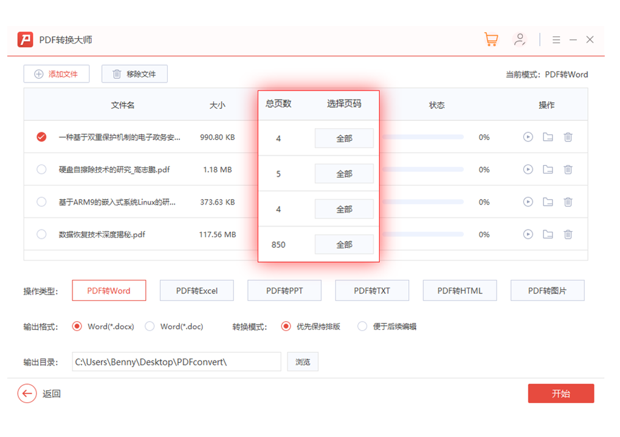Image resolution: width=620 pixels, height=437 pixels.
Task: Open page selection 全部 for first file
Action: click(x=344, y=138)
